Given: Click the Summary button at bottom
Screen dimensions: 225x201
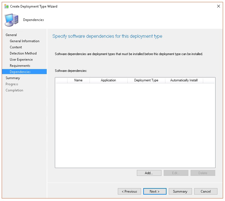Looking at the screenshot, I should [180, 191].
